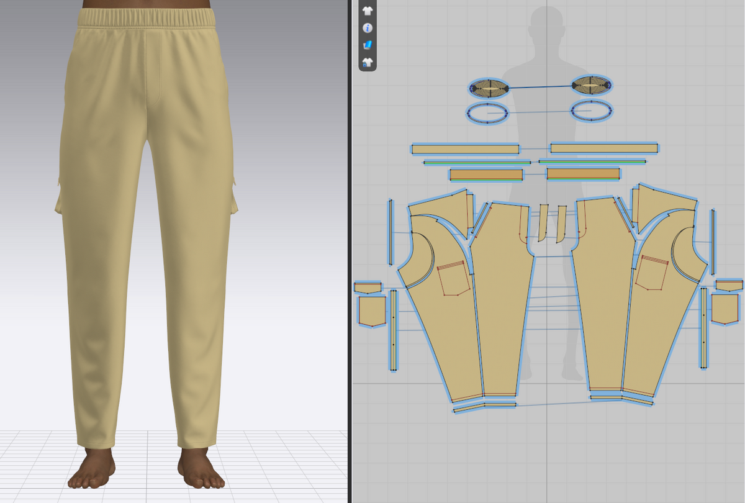This screenshot has height=503, width=745.
Task: Click the plain t-shirt garment display icon
Action: coord(368,11)
